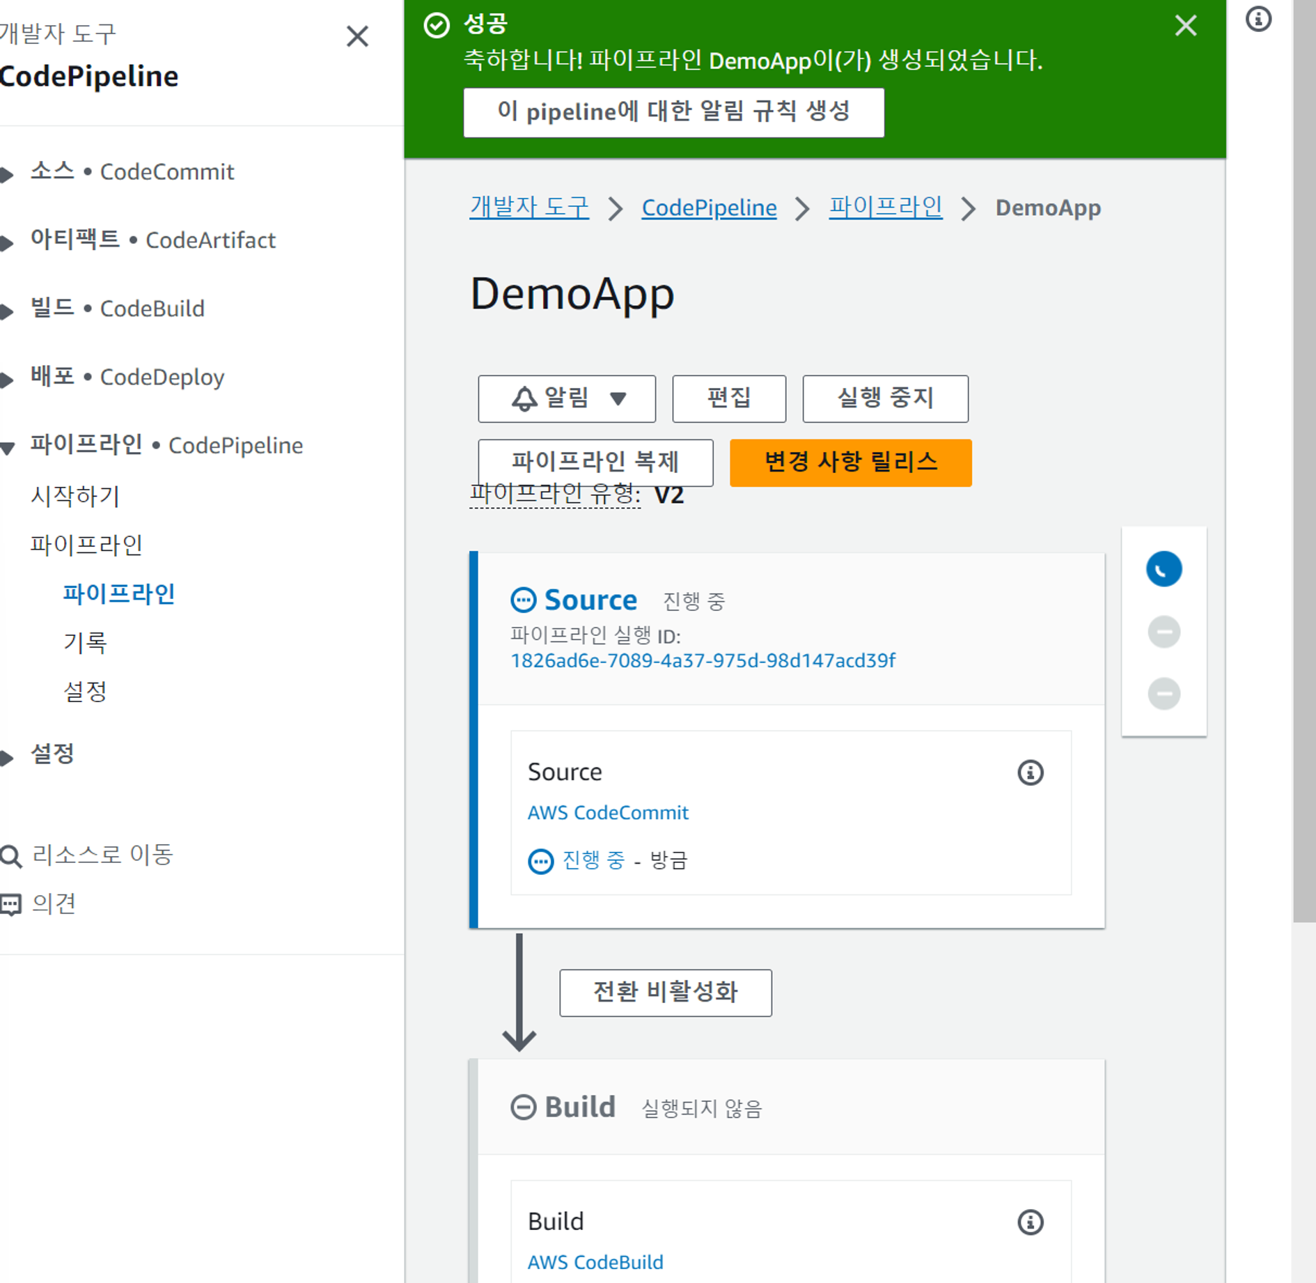Click the page vertical scrollbar thumb
Screen dimensions: 1316x1283
point(1304,461)
